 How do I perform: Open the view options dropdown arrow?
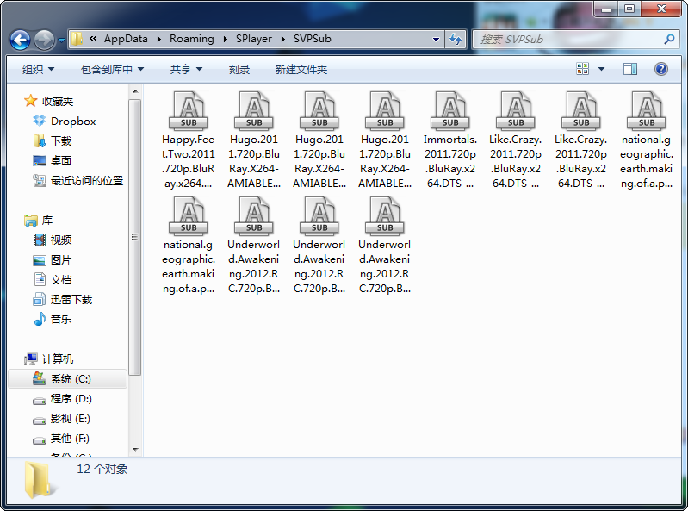pos(601,69)
